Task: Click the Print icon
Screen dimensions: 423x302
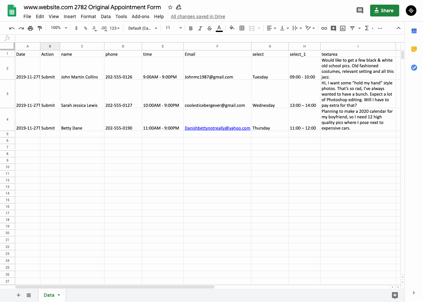Action: coord(30,28)
